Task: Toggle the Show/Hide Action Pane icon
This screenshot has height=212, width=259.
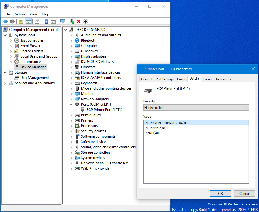Action: pos(53,21)
